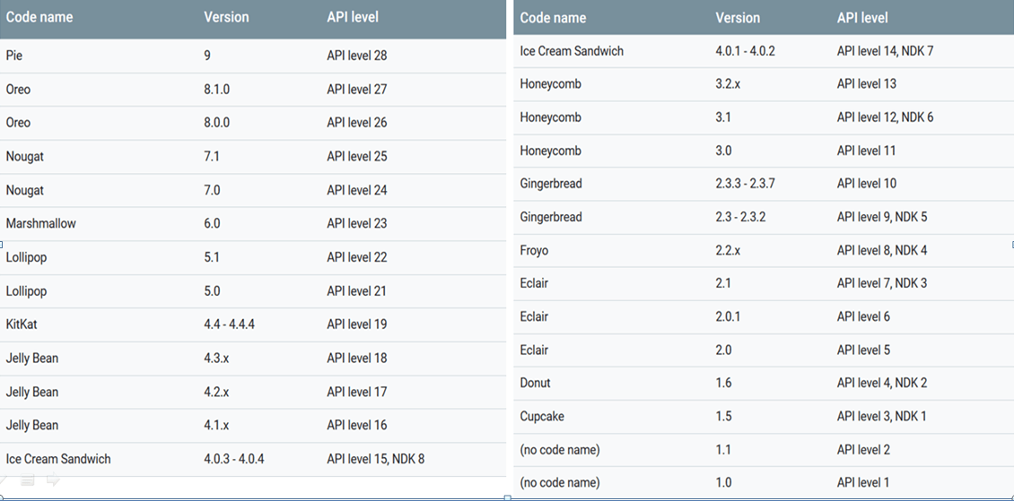The image size is (1014, 501).
Task: Select the KitKat version 4.4 - 4.4.4 cell
Action: [229, 324]
